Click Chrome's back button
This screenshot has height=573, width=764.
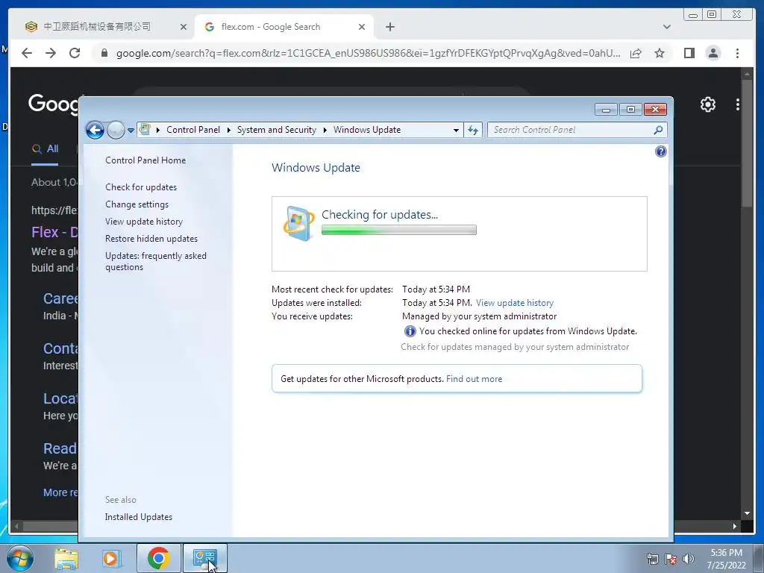(27, 53)
